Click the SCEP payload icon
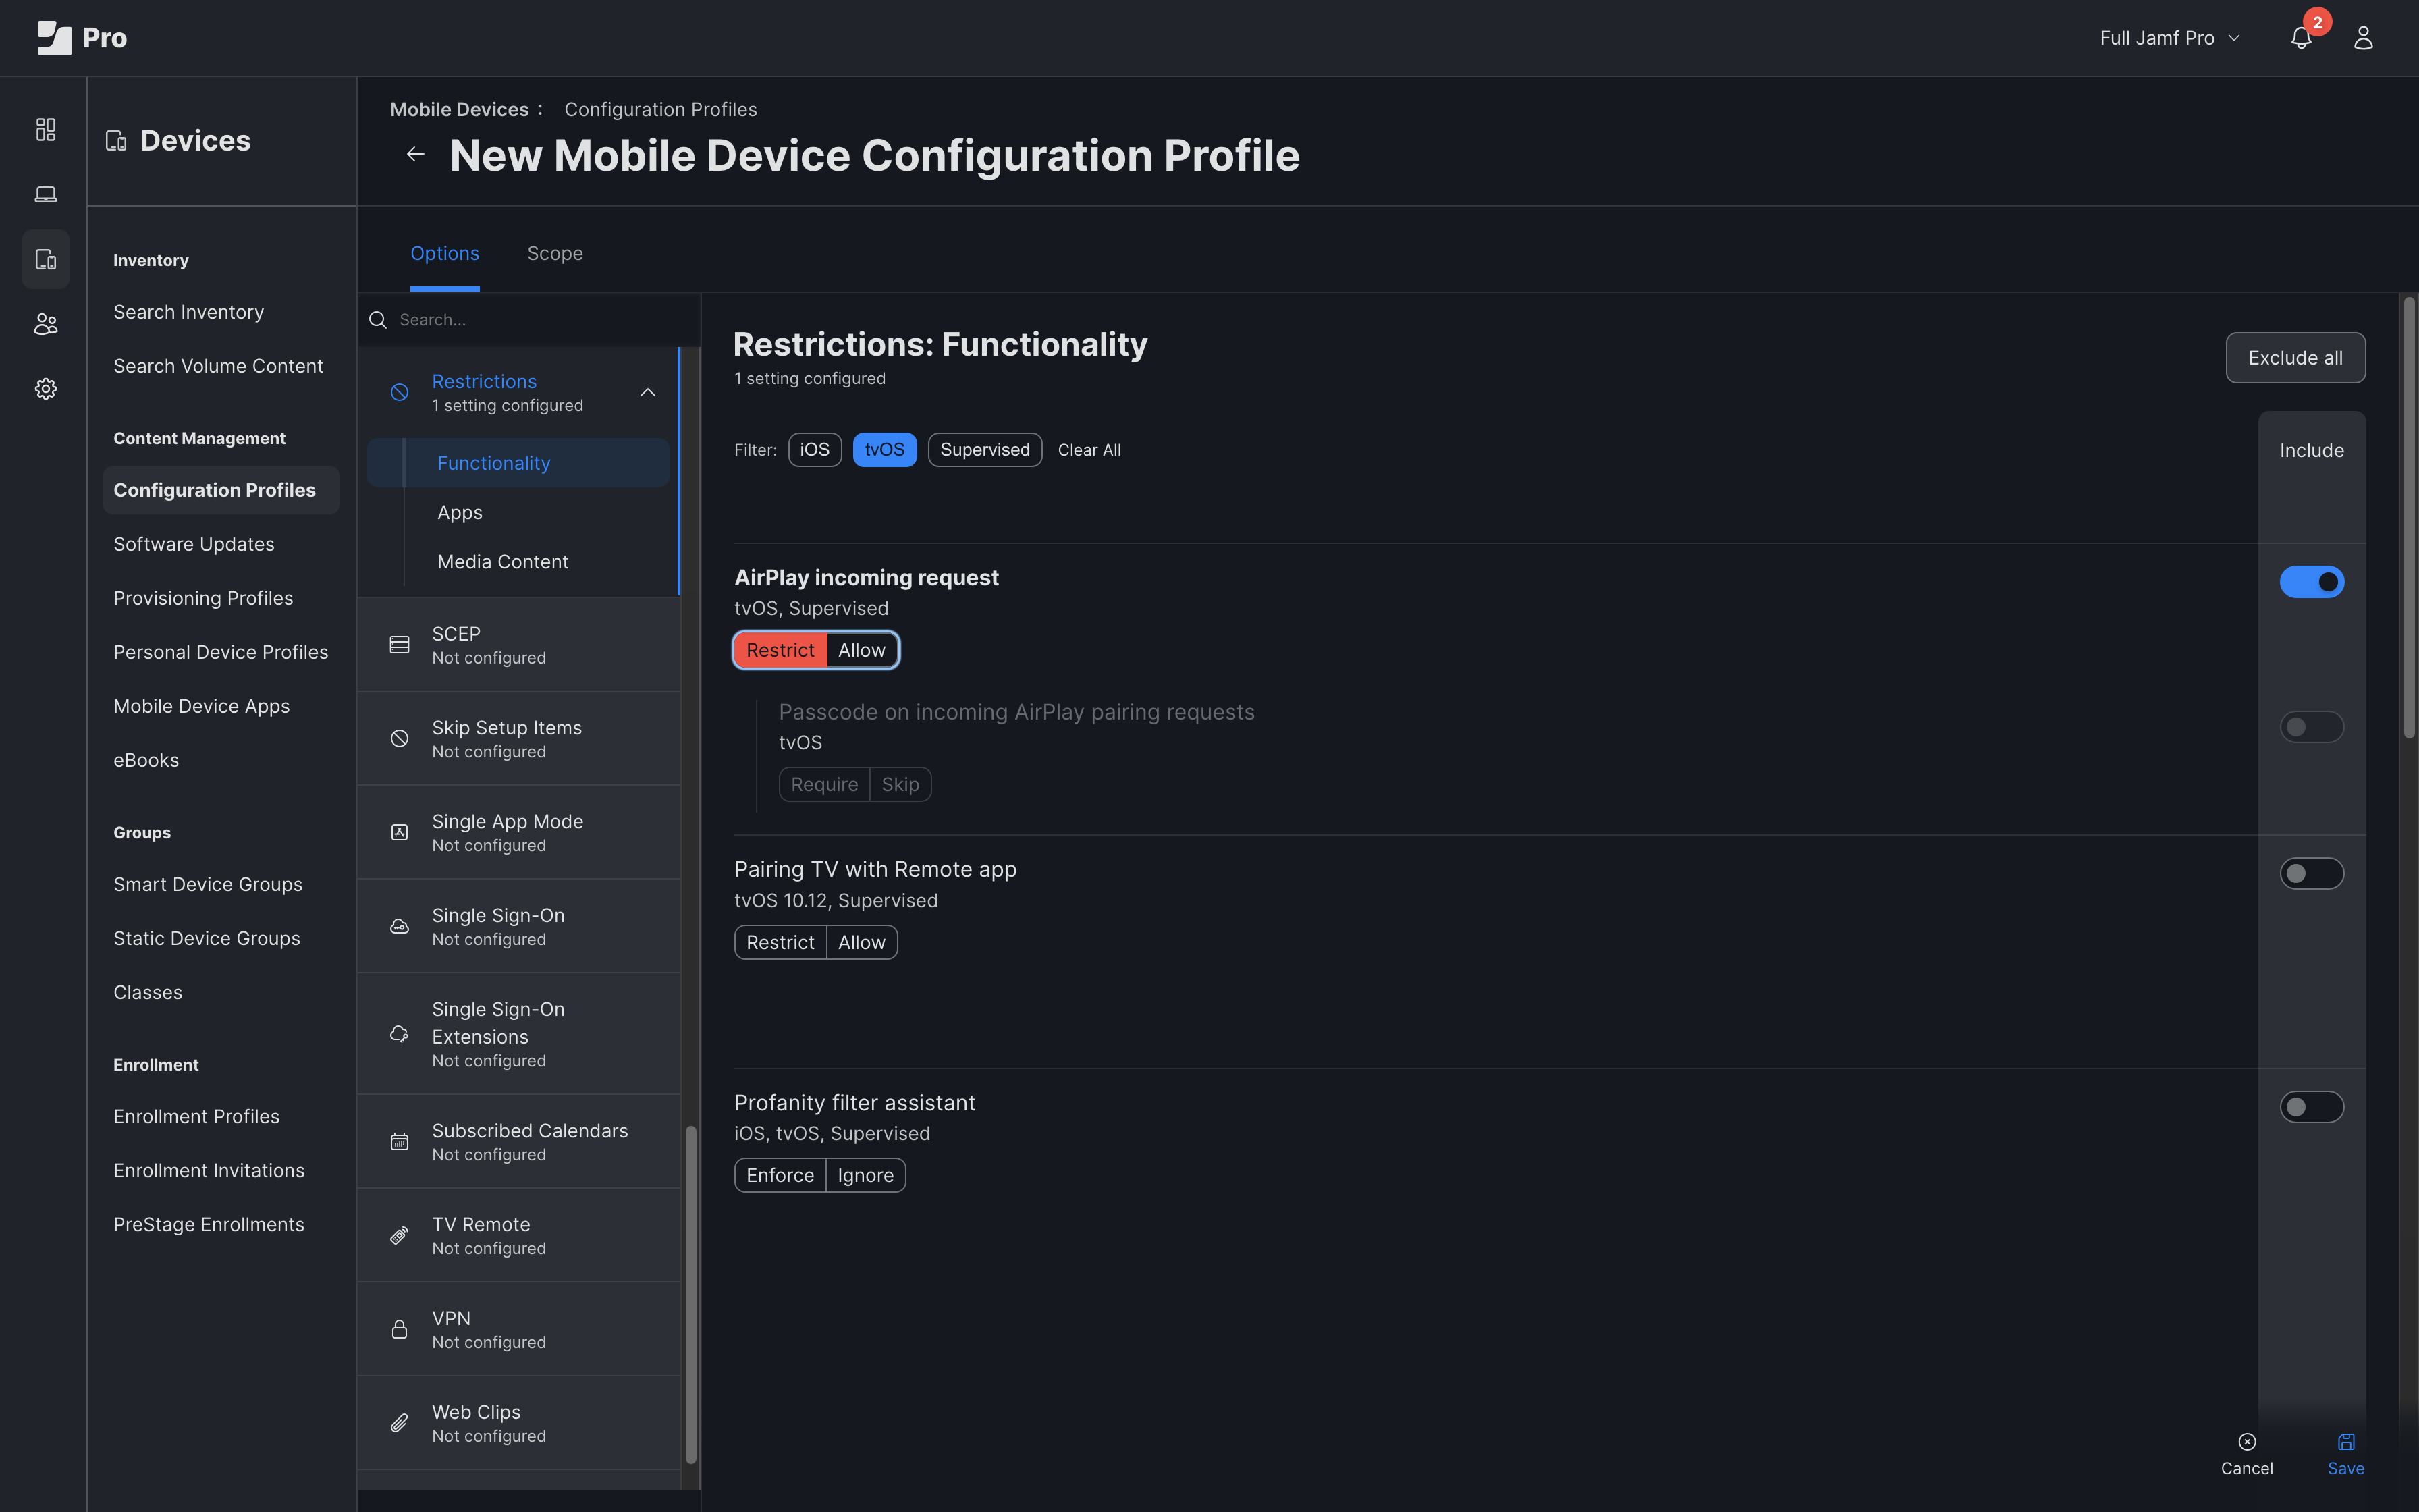Viewport: 2419px width, 1512px height. pyautogui.click(x=400, y=645)
